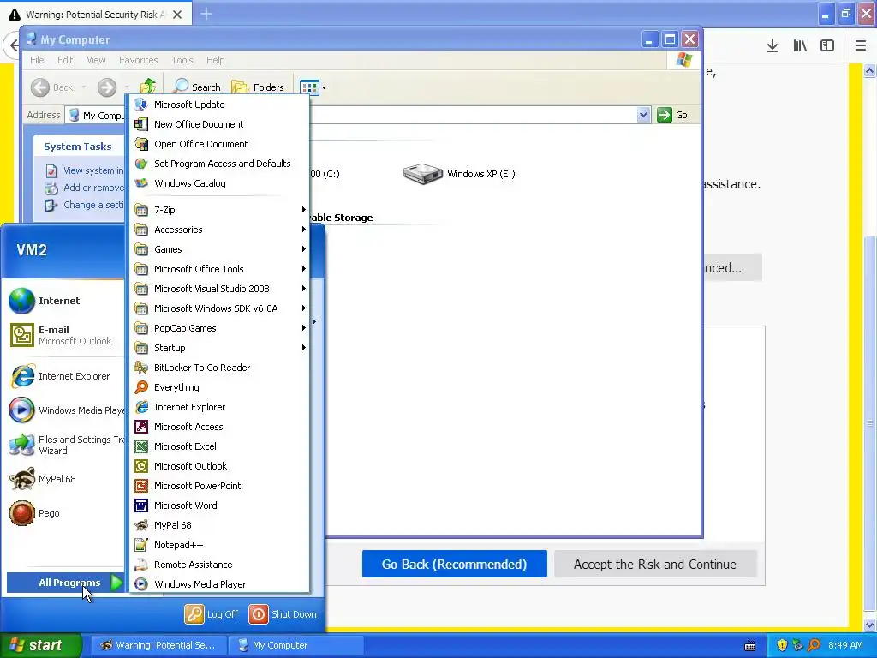Toggle Firefox sidebar icon
Screen dimensions: 877x658
(x=827, y=46)
